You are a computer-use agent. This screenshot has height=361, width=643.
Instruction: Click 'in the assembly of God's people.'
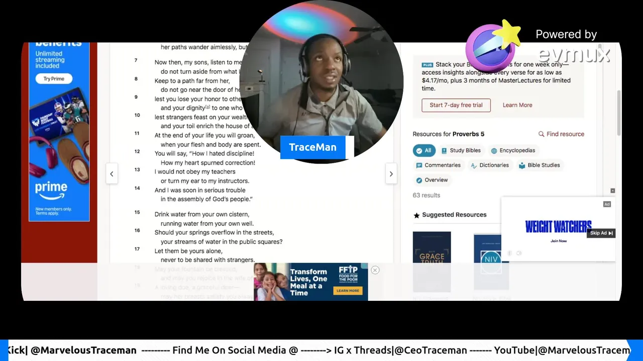(206, 199)
